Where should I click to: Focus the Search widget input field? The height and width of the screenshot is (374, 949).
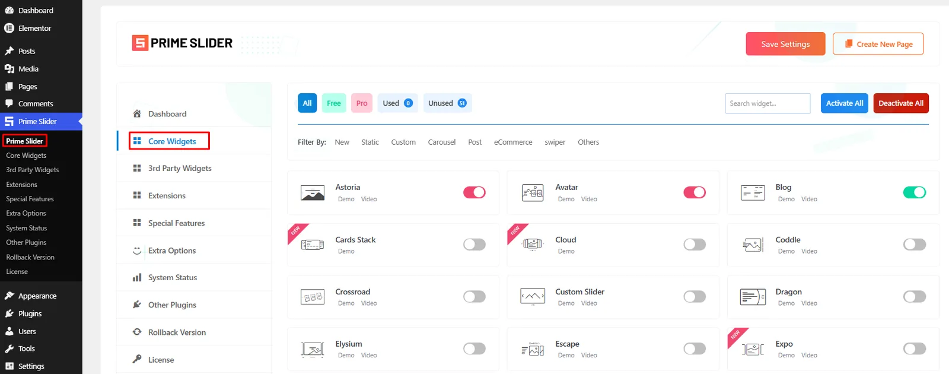tap(768, 103)
